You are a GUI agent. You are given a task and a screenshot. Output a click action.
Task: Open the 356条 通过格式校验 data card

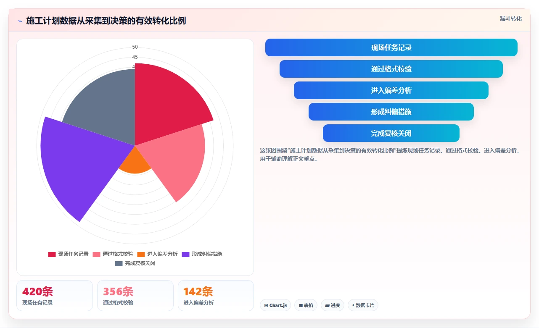135,296
